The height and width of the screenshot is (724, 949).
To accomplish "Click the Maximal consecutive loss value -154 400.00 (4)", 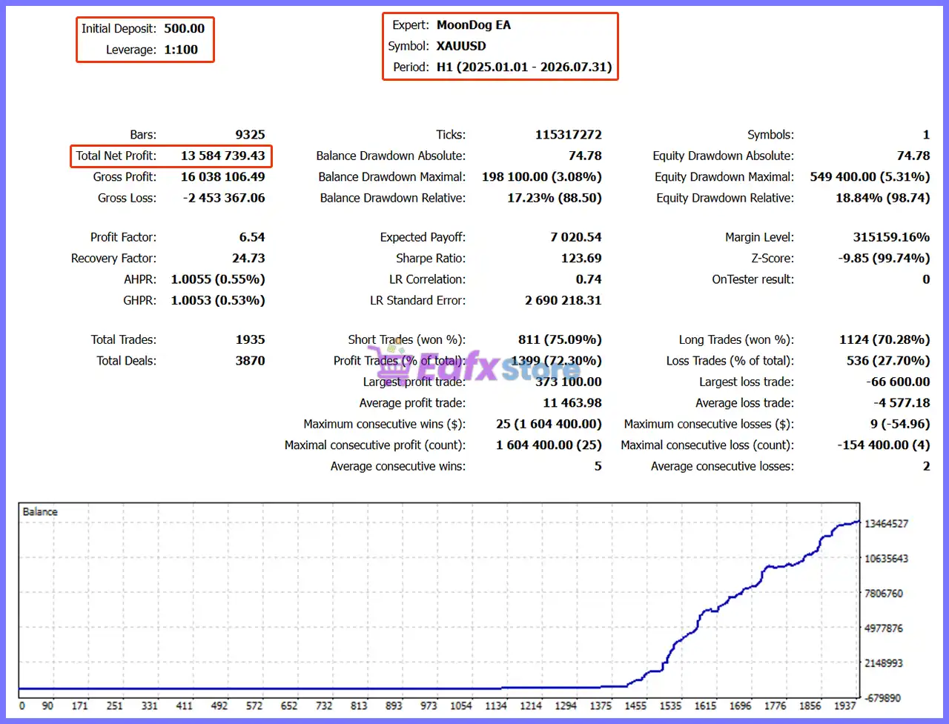I will (x=884, y=445).
